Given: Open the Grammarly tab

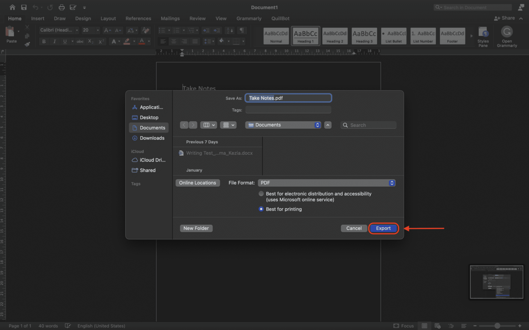Looking at the screenshot, I should 249,19.
